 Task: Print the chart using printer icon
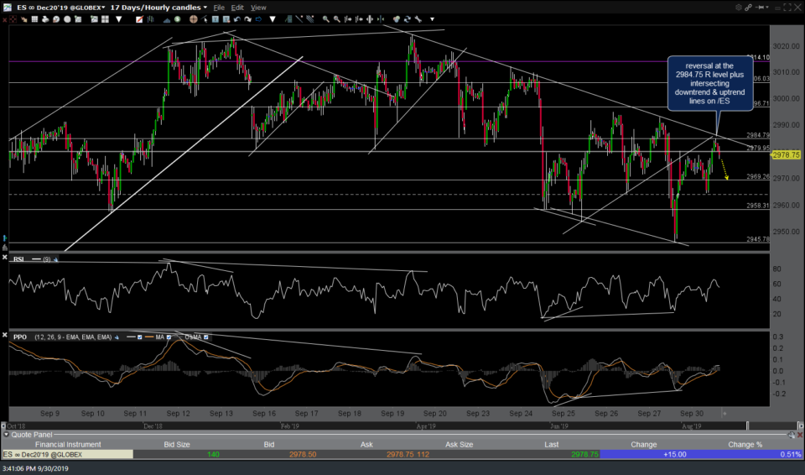(45, 19)
